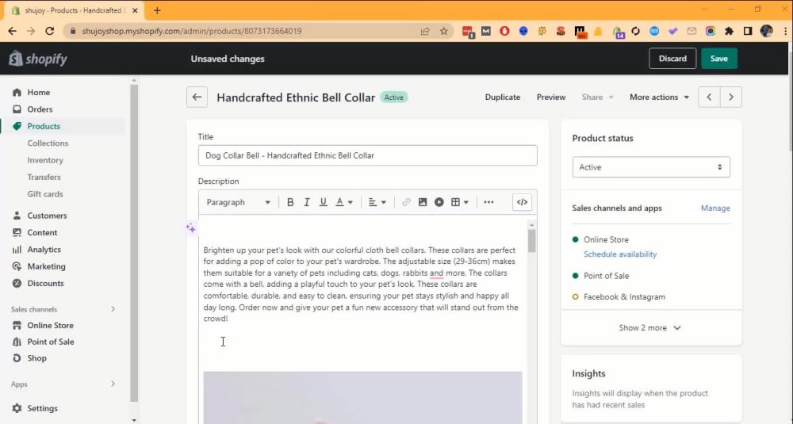Open the Paragraph style dropdown
Viewport: 793px width, 424px height.
[238, 202]
